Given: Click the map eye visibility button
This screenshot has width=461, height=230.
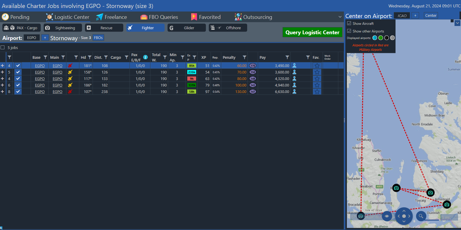Looking at the screenshot, I should pyautogui.click(x=387, y=216).
